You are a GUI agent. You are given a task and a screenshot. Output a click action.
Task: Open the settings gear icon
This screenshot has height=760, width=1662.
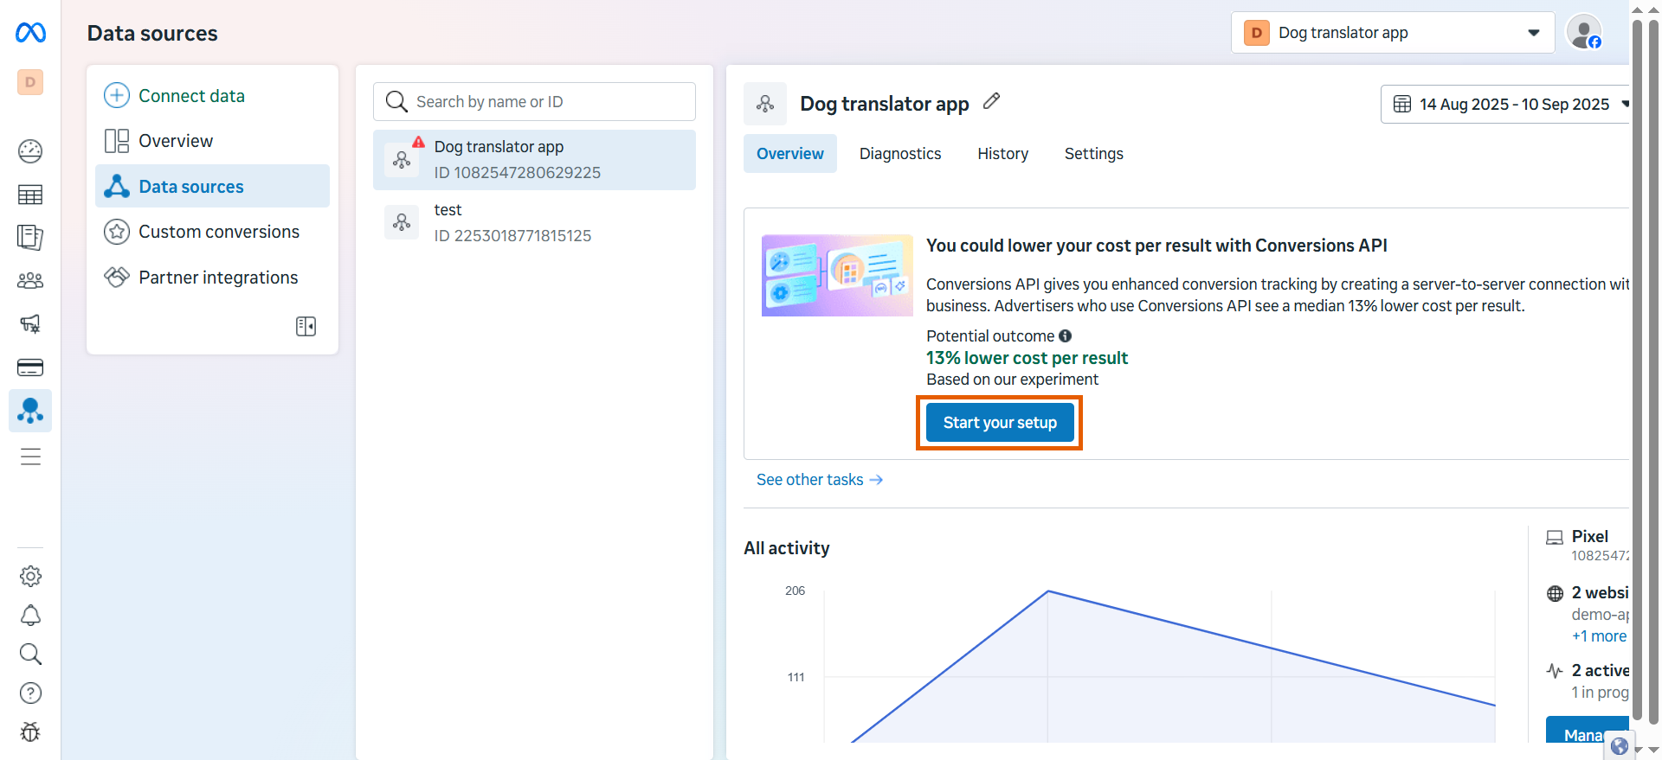[x=30, y=576]
